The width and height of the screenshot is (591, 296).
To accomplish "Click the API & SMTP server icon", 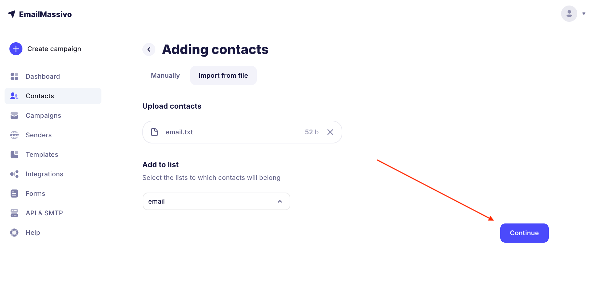I will click(x=14, y=213).
